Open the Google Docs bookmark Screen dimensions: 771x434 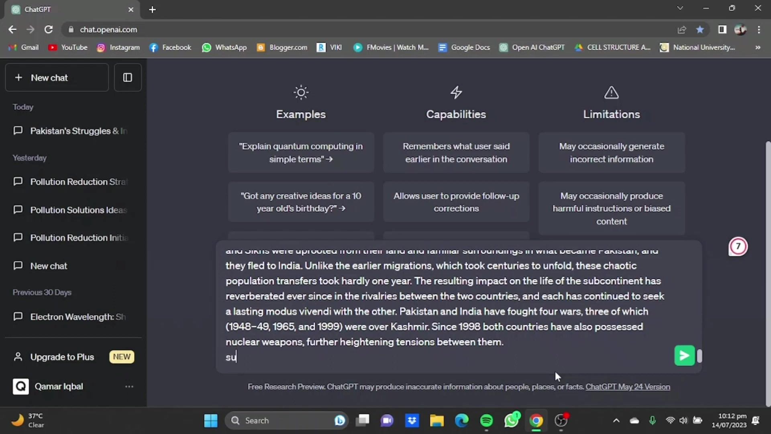(x=464, y=47)
